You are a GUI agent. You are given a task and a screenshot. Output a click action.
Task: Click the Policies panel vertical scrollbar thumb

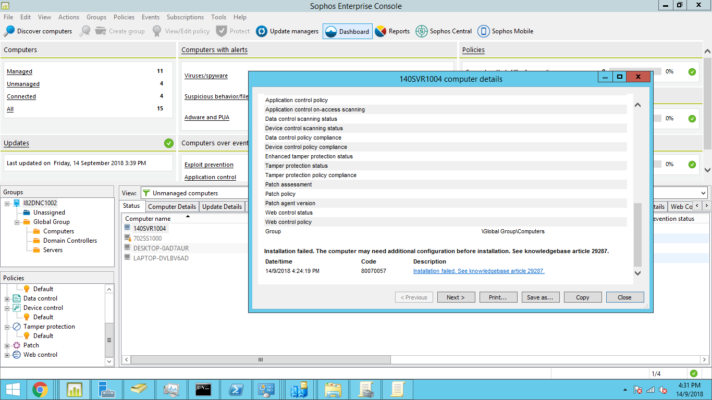(x=109, y=340)
